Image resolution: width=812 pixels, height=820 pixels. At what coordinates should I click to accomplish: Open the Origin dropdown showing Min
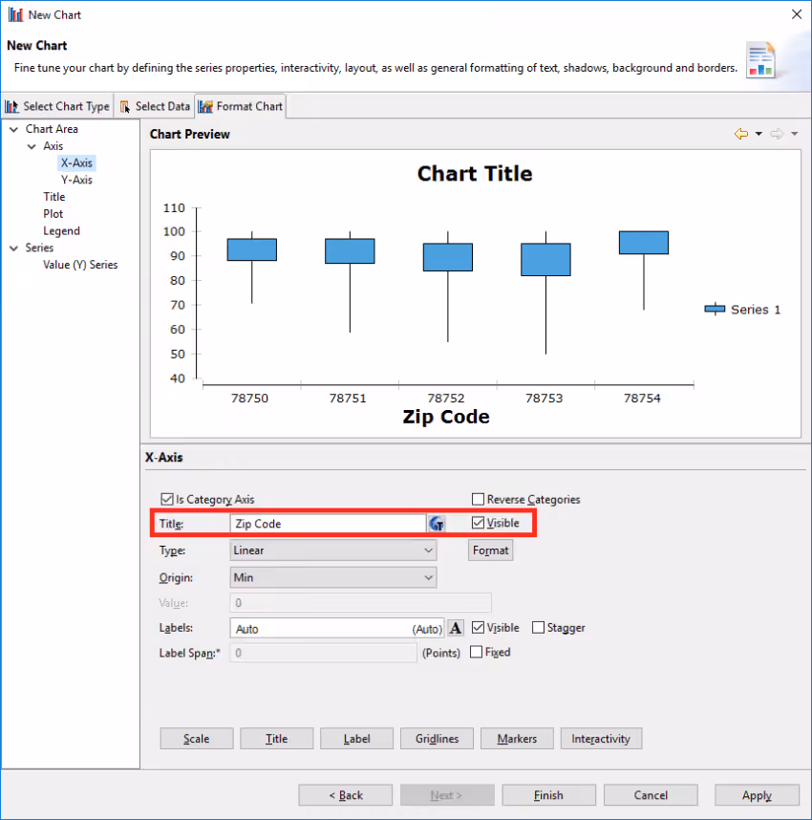[333, 577]
